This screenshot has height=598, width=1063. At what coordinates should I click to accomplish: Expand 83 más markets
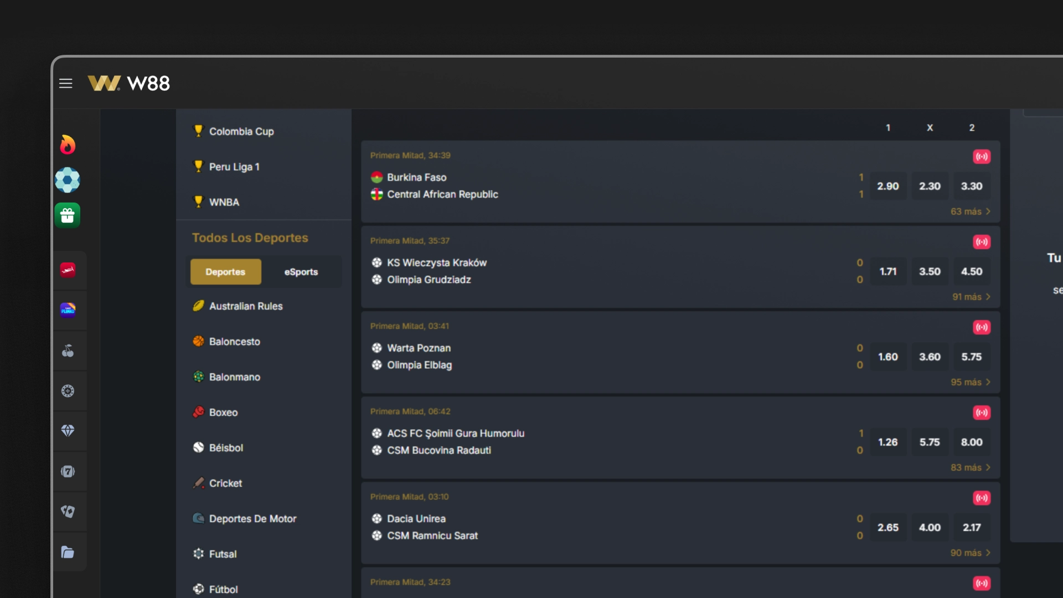(971, 467)
